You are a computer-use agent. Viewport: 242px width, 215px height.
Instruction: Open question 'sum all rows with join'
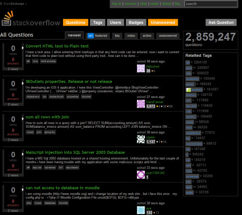pos(47,117)
